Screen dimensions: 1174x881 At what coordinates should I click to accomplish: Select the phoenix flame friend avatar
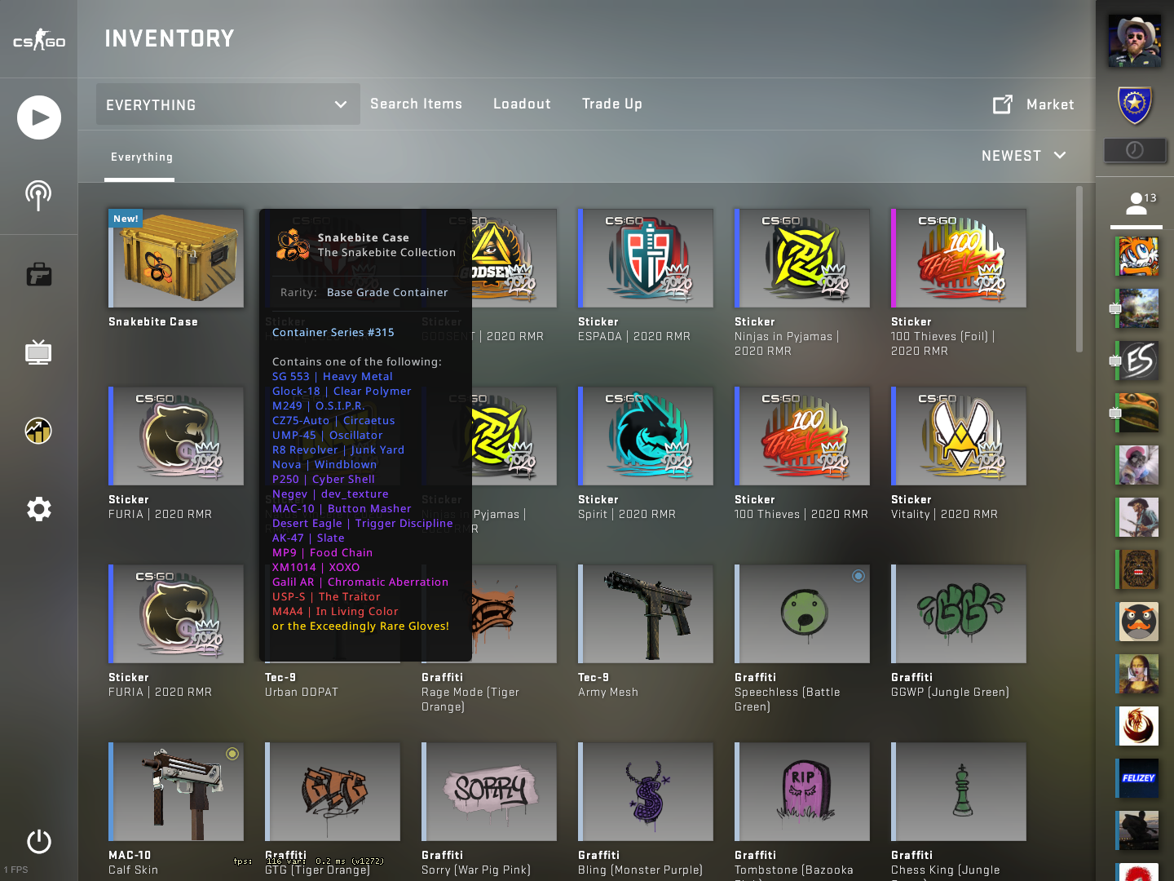click(x=1137, y=726)
